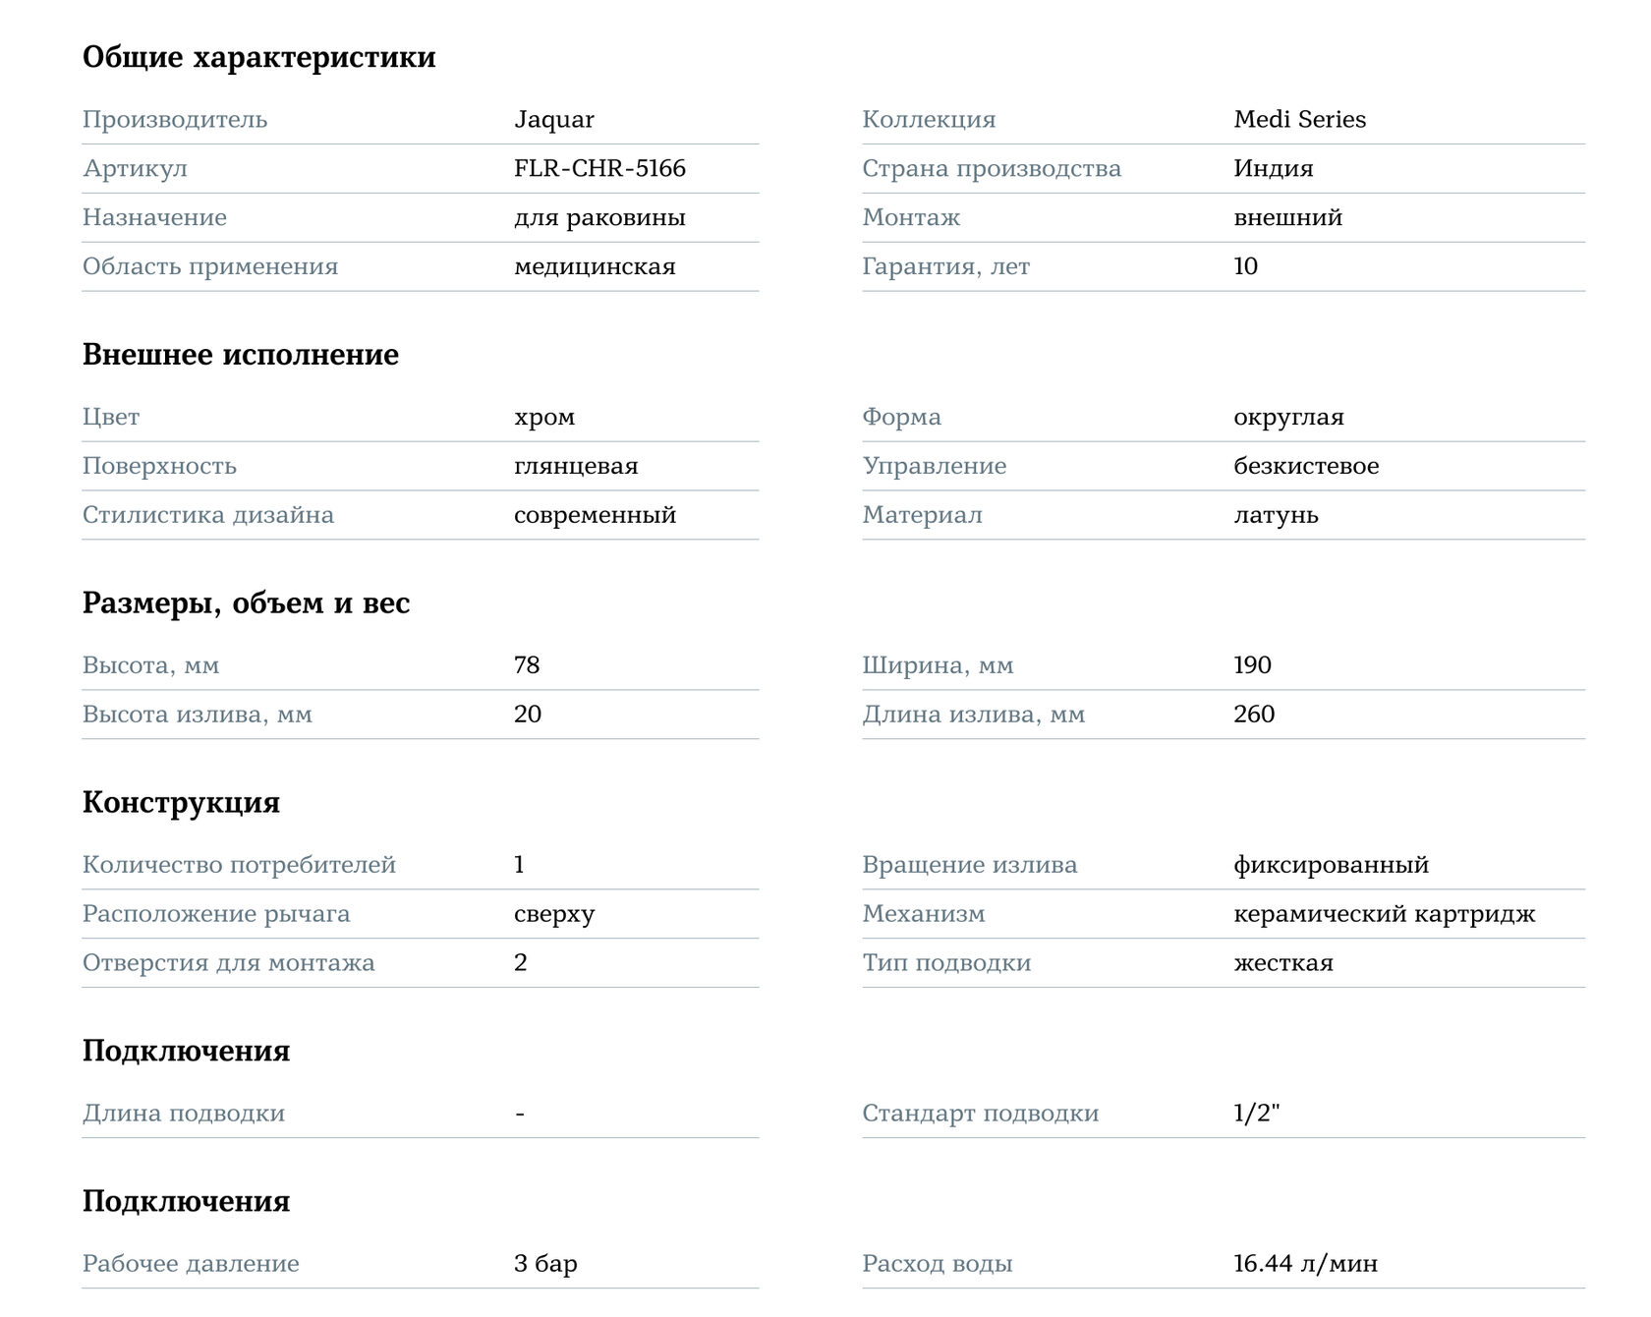The width and height of the screenshot is (1651, 1317).
Task: Click the Внешнее исполнение section heading
Action: [x=241, y=354]
